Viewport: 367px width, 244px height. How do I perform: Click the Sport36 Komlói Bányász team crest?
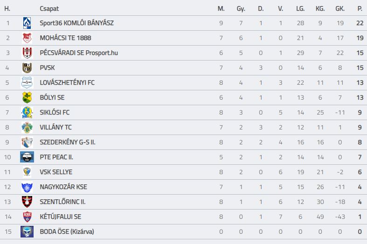[27, 23]
